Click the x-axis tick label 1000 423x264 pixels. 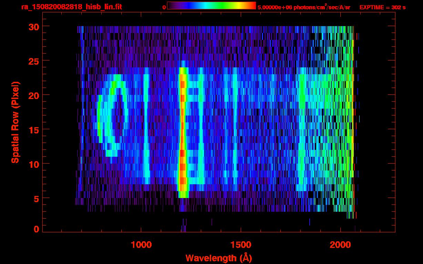click(x=141, y=245)
